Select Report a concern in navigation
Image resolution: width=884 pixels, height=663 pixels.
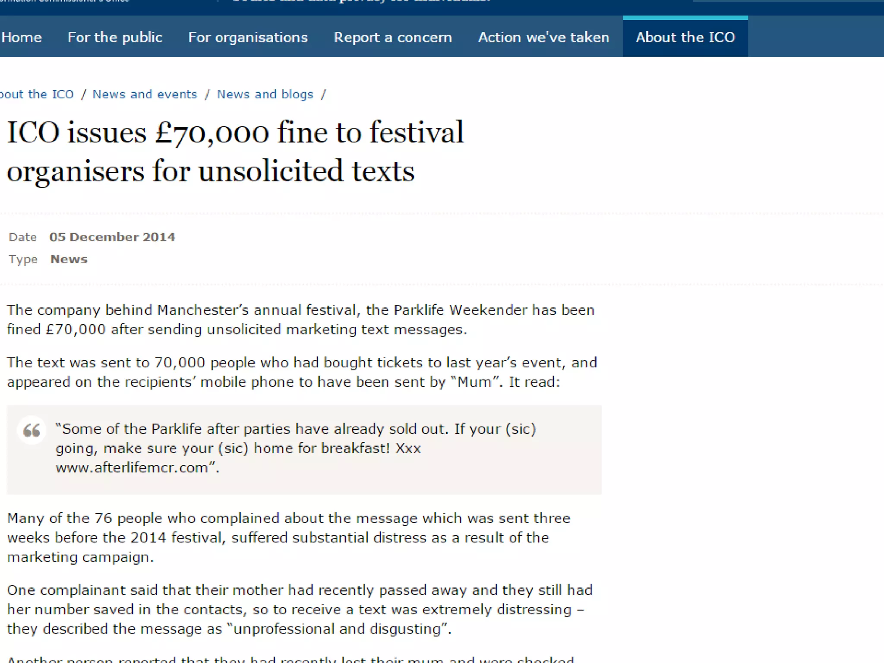click(x=393, y=38)
